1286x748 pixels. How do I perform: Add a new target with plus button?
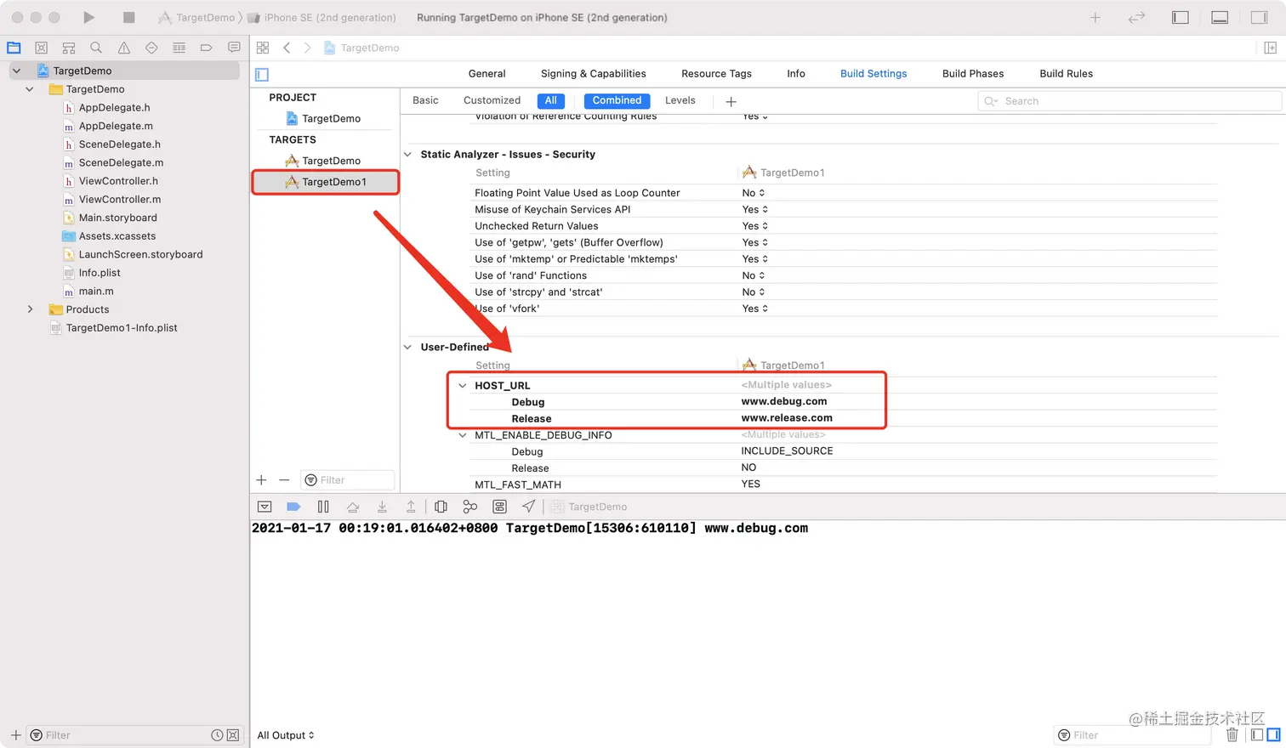pyautogui.click(x=261, y=480)
